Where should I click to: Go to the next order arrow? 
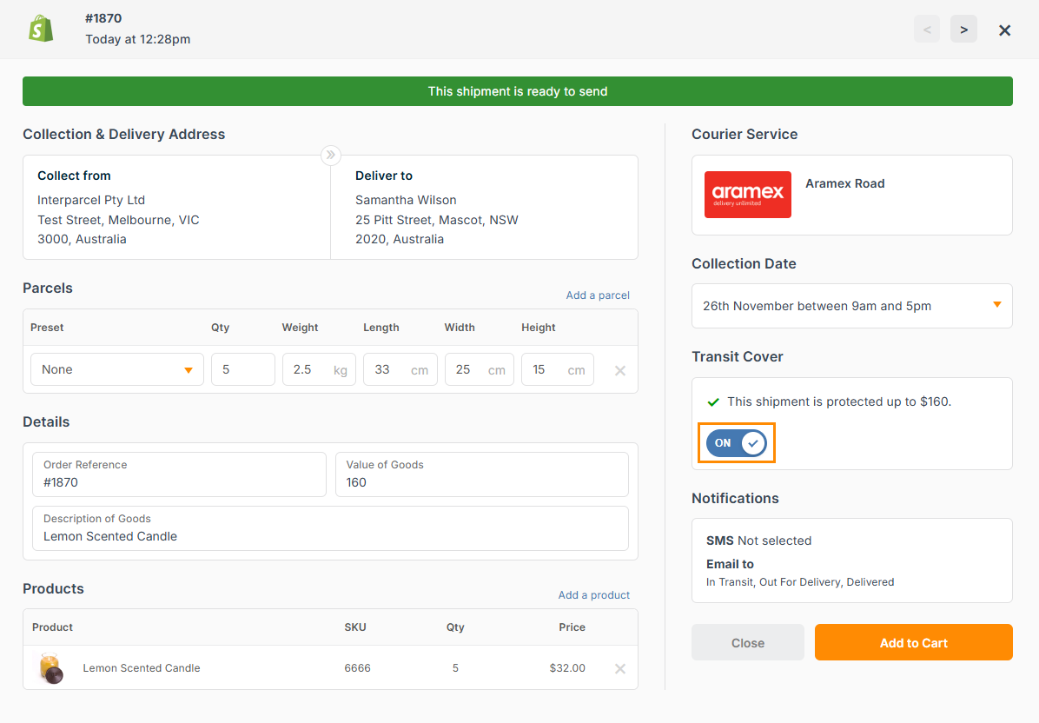click(963, 30)
